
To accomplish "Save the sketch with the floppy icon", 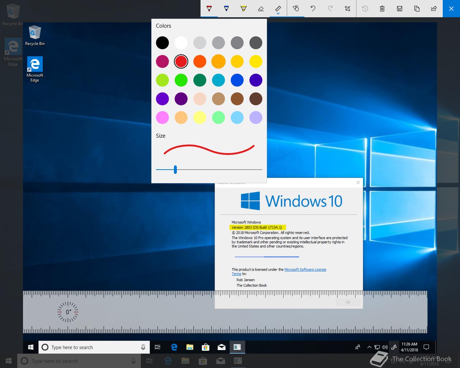I will click(400, 8).
